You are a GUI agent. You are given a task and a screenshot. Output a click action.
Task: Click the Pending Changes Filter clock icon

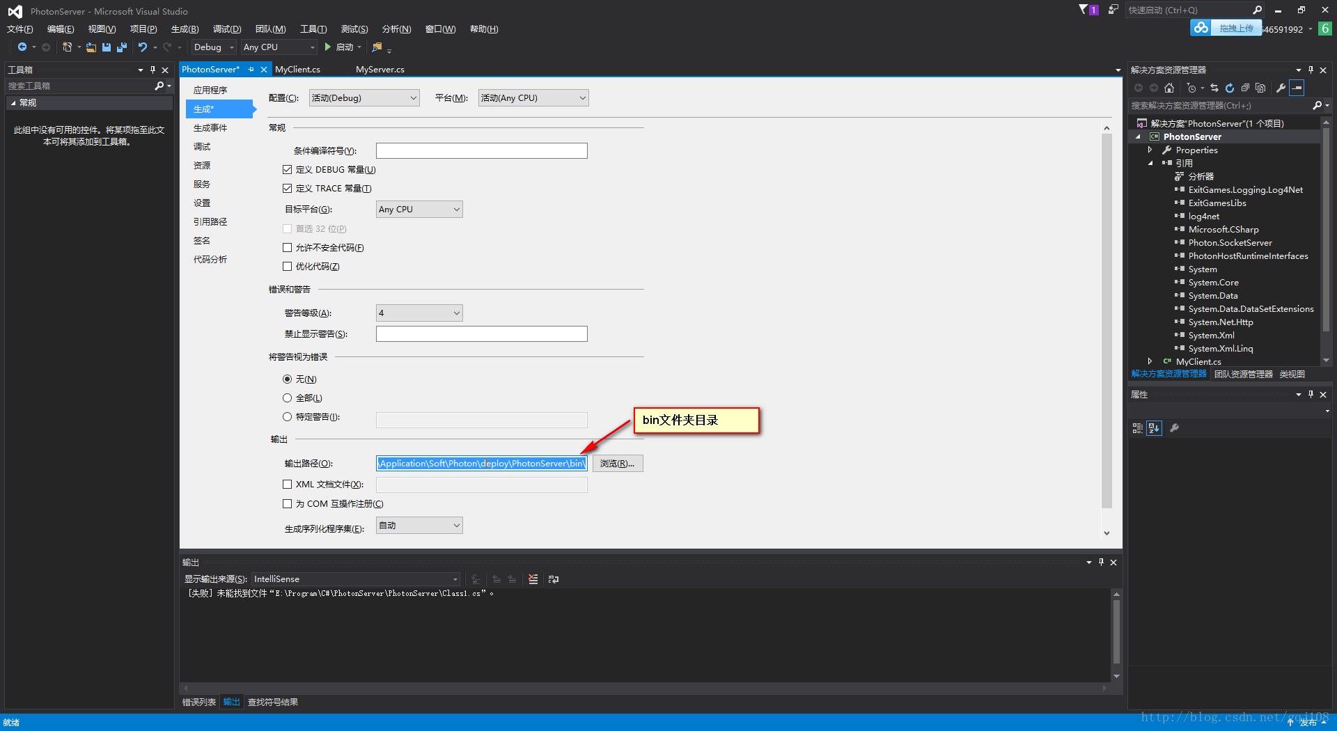1191,88
